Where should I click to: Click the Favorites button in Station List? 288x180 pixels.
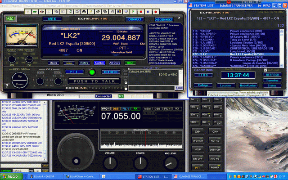coord(272,80)
